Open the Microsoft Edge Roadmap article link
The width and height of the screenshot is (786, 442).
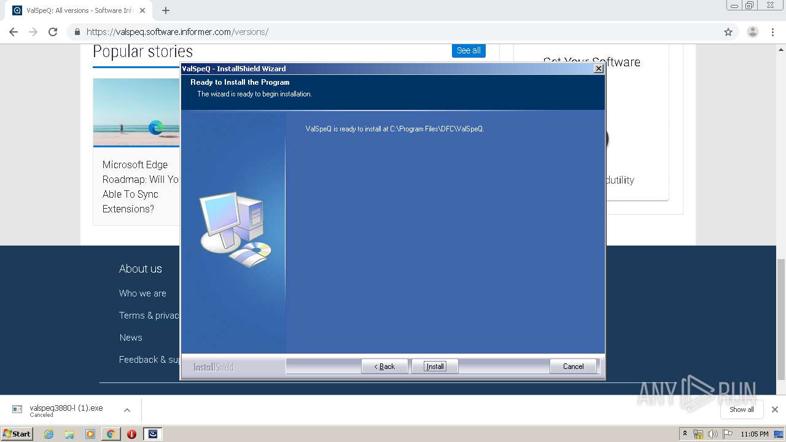141,187
